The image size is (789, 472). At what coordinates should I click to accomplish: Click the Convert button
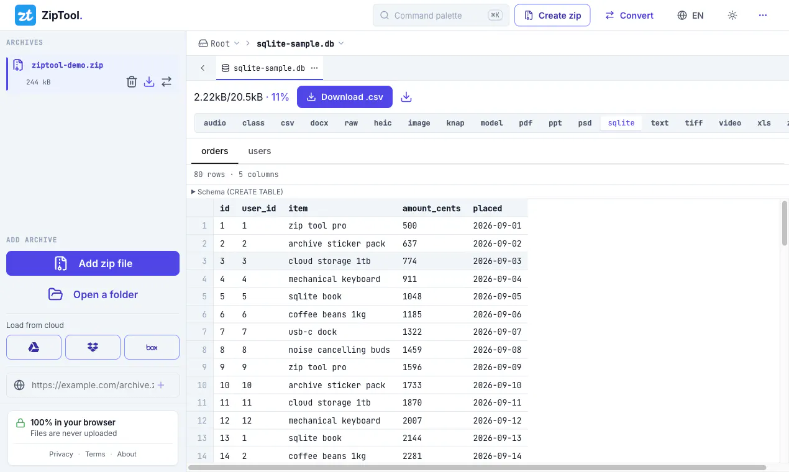(629, 16)
